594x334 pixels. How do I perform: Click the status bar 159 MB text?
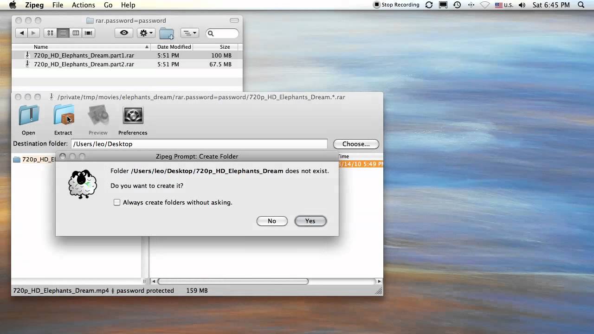(197, 291)
